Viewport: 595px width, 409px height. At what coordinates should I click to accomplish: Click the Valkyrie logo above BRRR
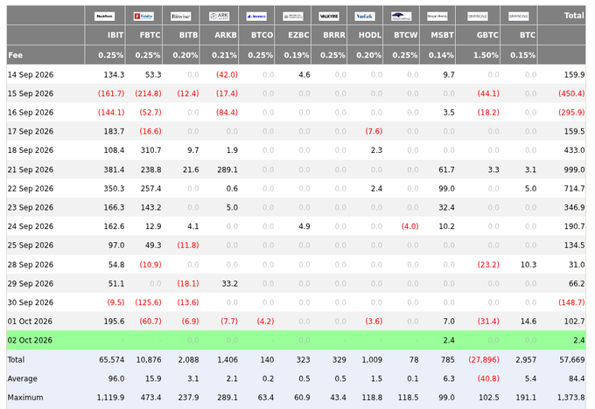329,17
